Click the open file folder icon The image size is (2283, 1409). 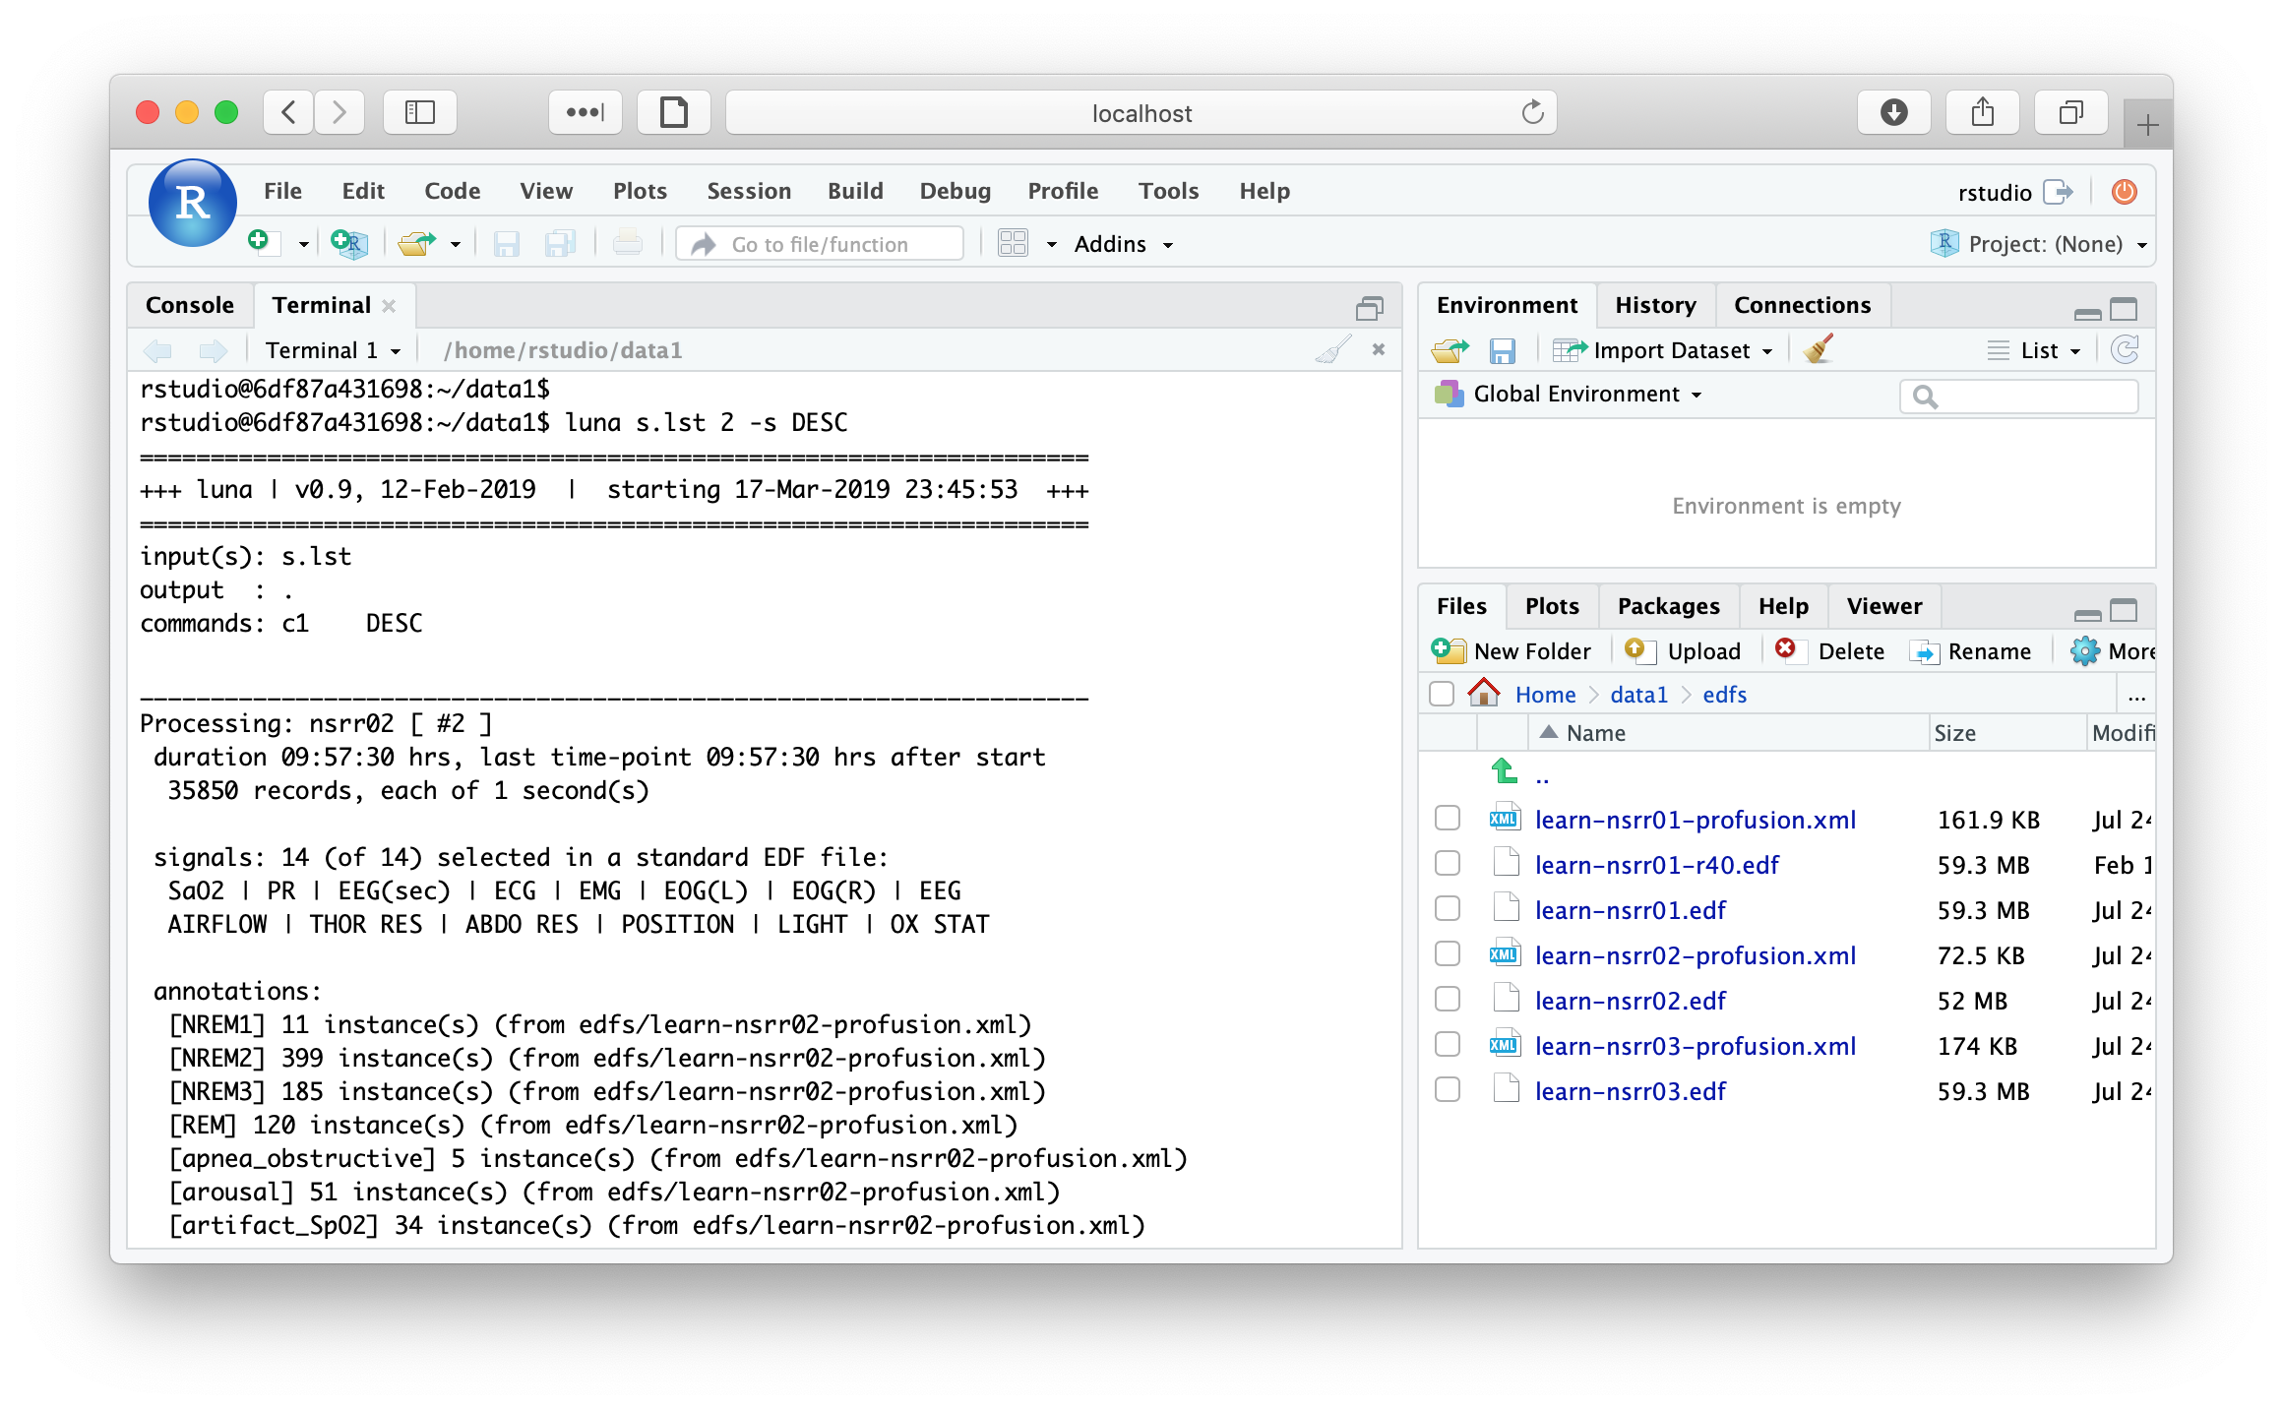click(x=417, y=243)
